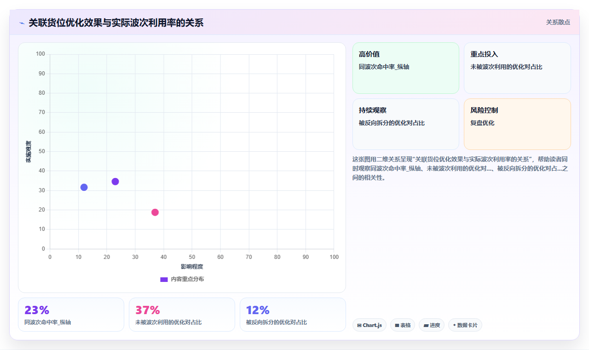The image size is (589, 350).
Task: Click the 关系散点 label in the header
Action: point(558,22)
